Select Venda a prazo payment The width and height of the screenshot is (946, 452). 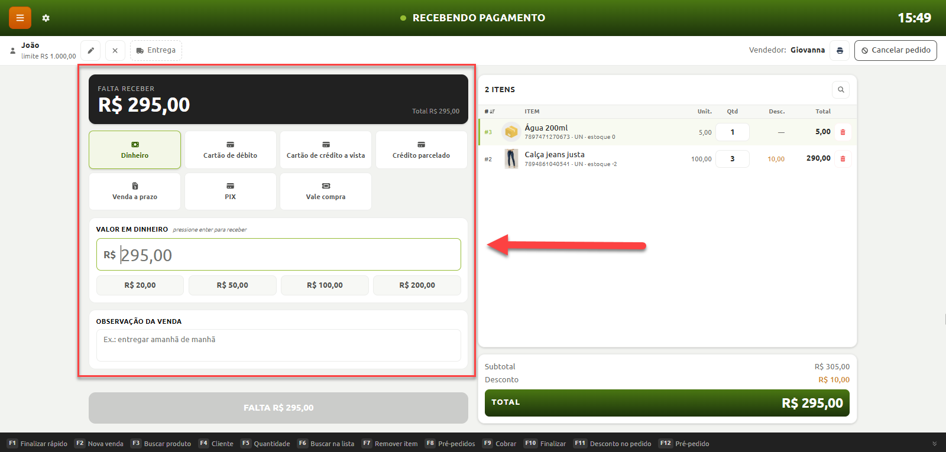[135, 191]
